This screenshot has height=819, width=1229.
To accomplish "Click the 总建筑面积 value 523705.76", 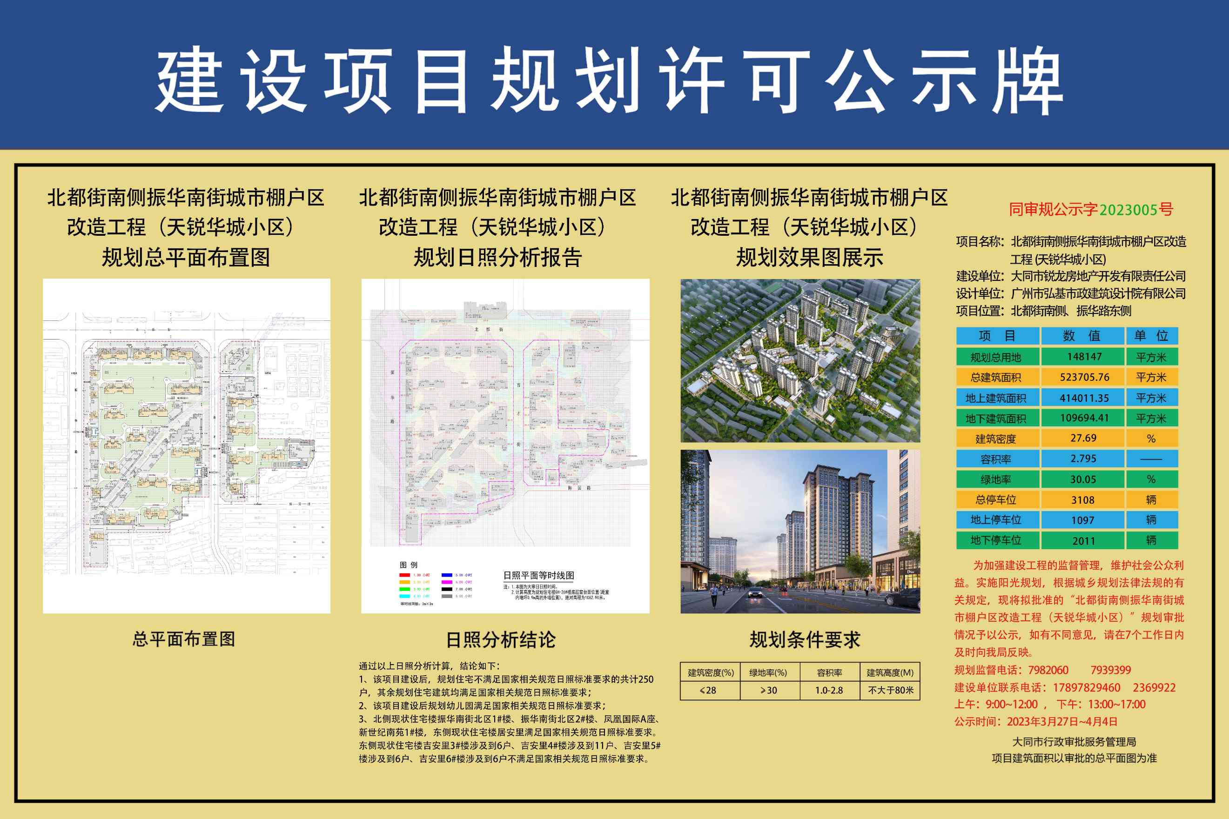I will click(x=1084, y=377).
